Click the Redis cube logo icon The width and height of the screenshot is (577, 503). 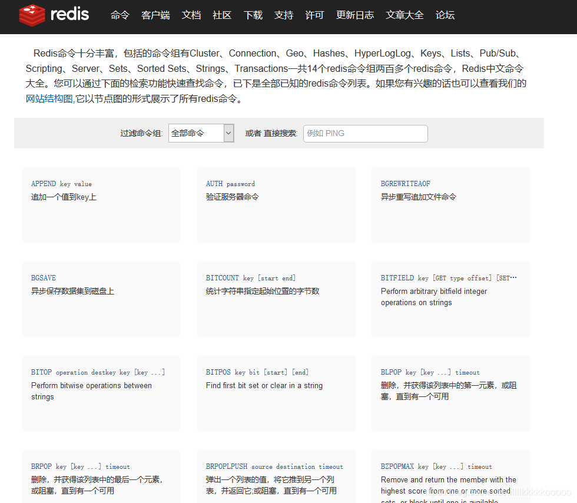point(32,15)
